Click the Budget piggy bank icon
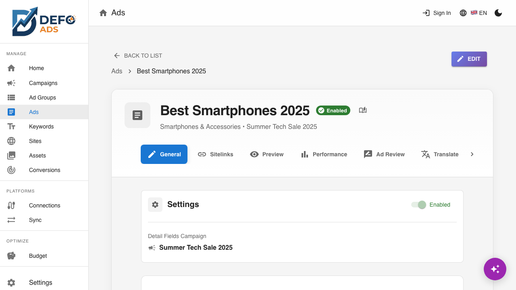This screenshot has width=516, height=290. coord(11,256)
